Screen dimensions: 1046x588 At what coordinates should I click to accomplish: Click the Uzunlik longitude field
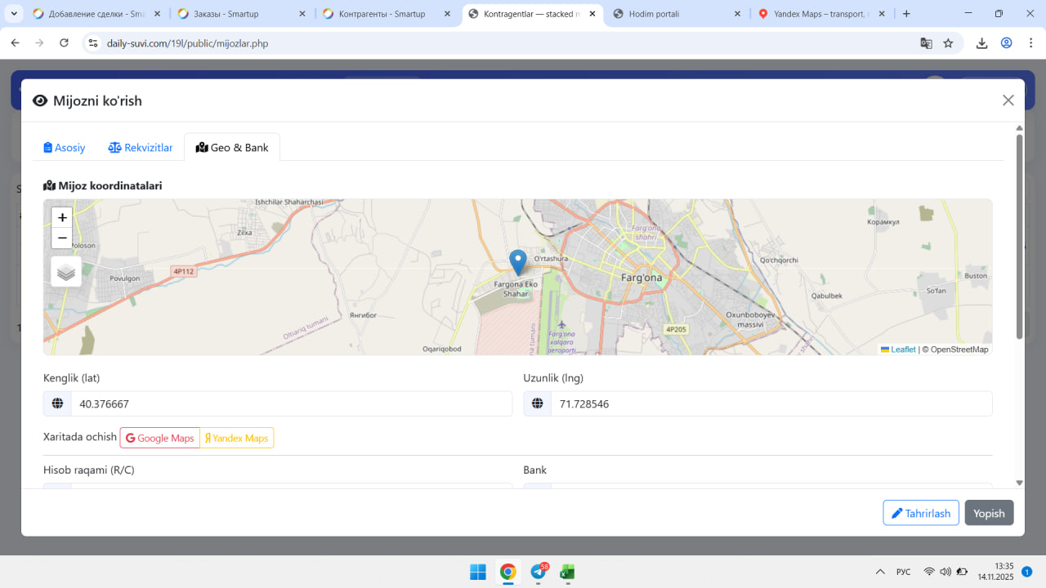point(771,404)
